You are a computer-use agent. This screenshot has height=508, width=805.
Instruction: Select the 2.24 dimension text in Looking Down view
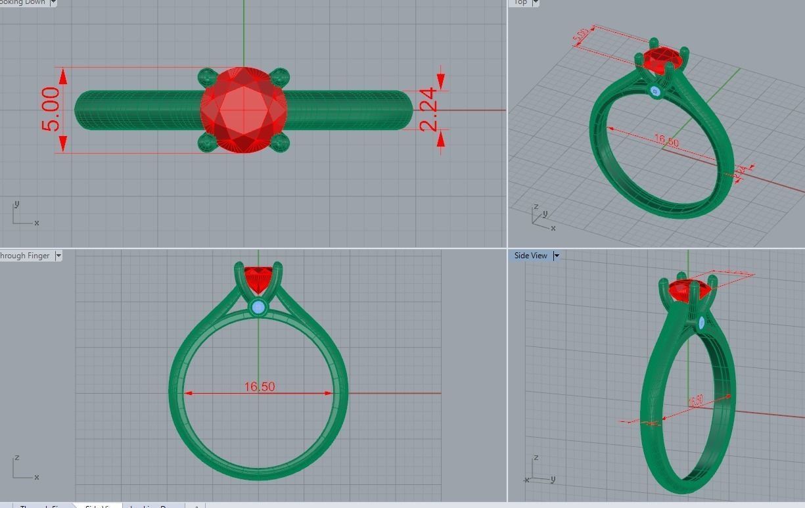click(x=428, y=109)
